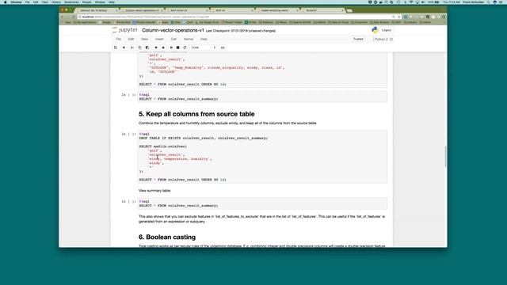Click the localhost address bar
Screen dimensions: 507x285
coord(234,17)
